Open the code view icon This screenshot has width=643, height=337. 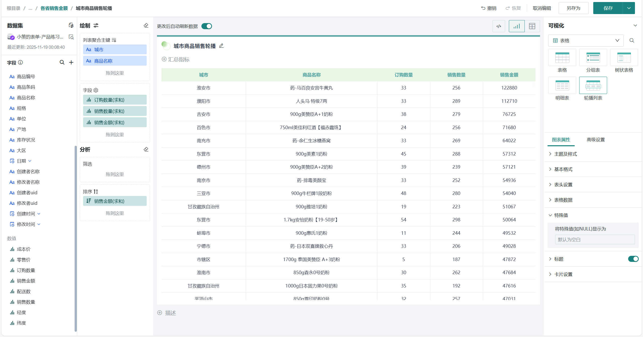(499, 26)
